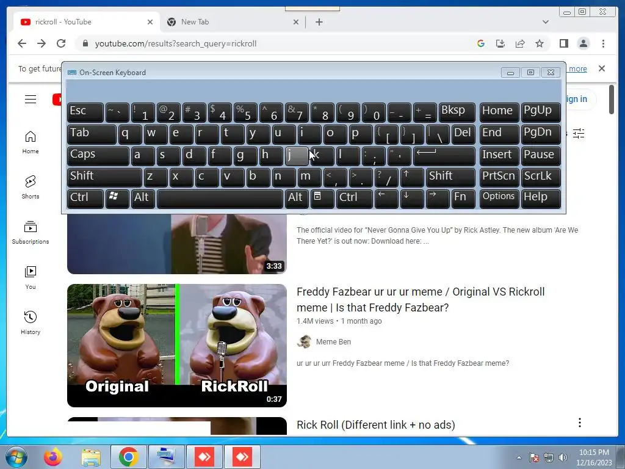Click the left arrow key on the On-Screen Keyboard

coord(386,198)
